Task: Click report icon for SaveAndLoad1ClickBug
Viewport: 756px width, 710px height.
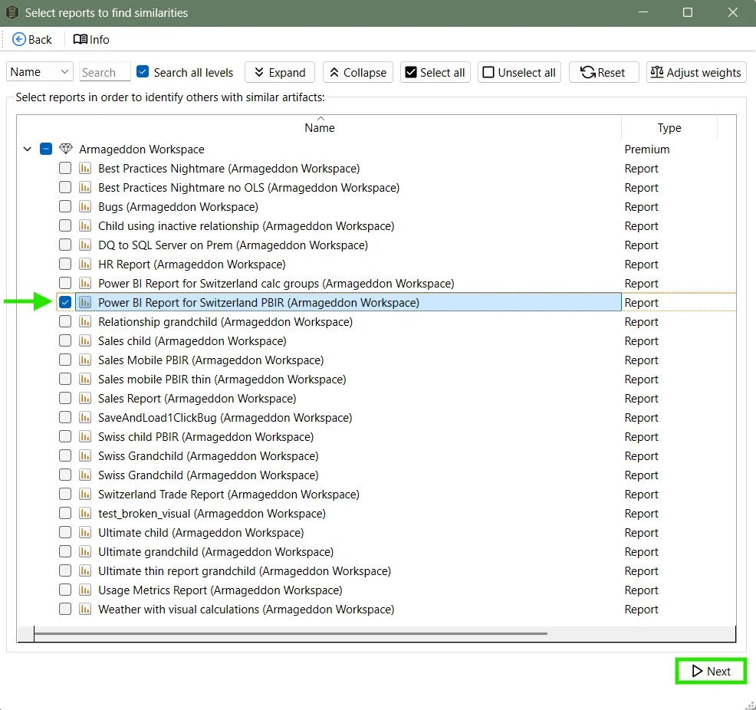Action: click(85, 417)
